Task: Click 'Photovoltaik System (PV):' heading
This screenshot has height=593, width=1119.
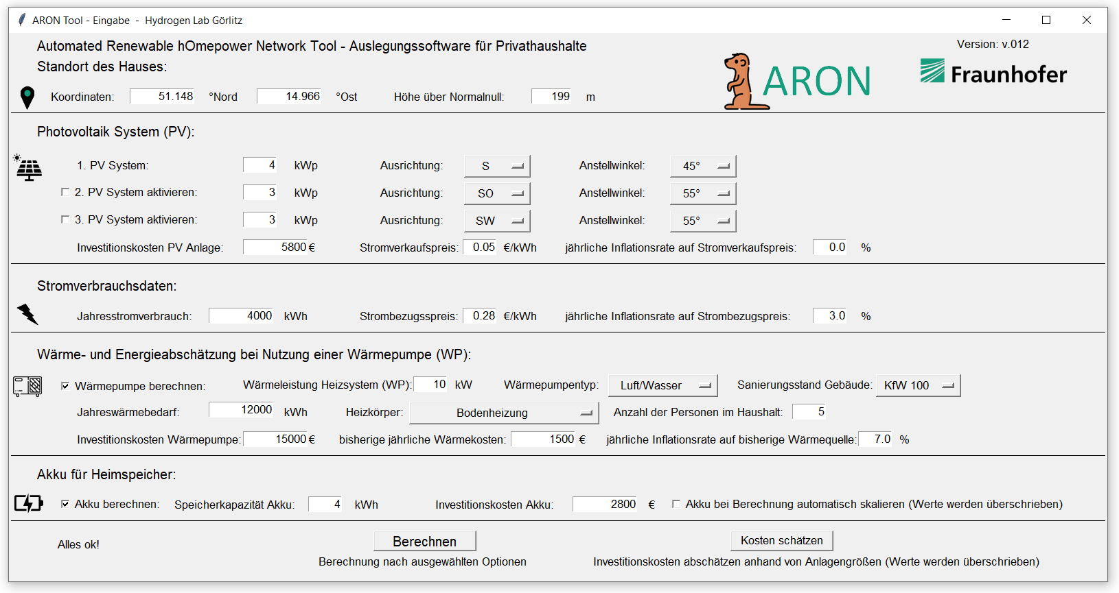Action: 116,132
